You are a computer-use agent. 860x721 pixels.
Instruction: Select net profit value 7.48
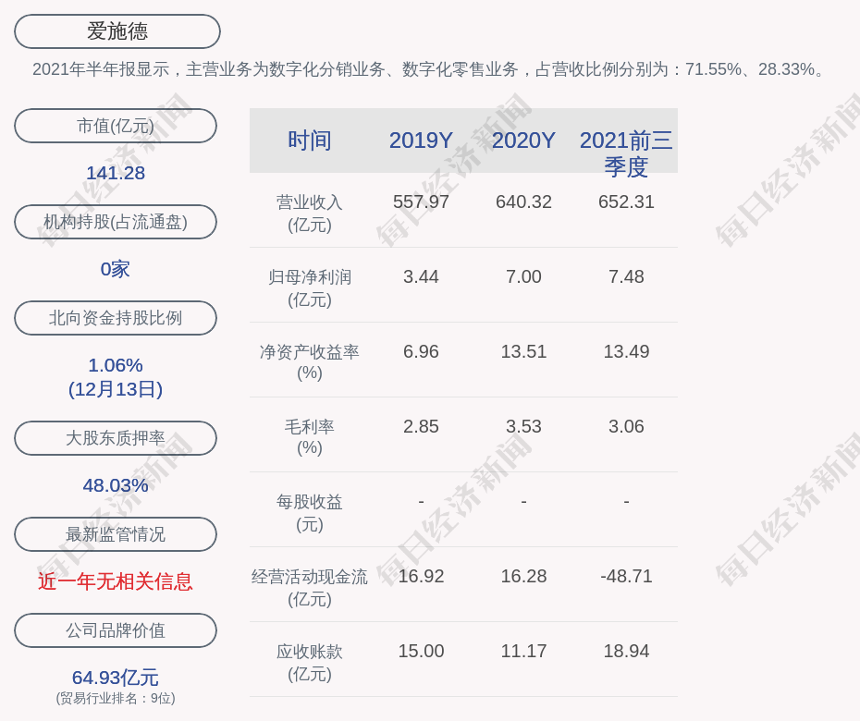pos(626,277)
